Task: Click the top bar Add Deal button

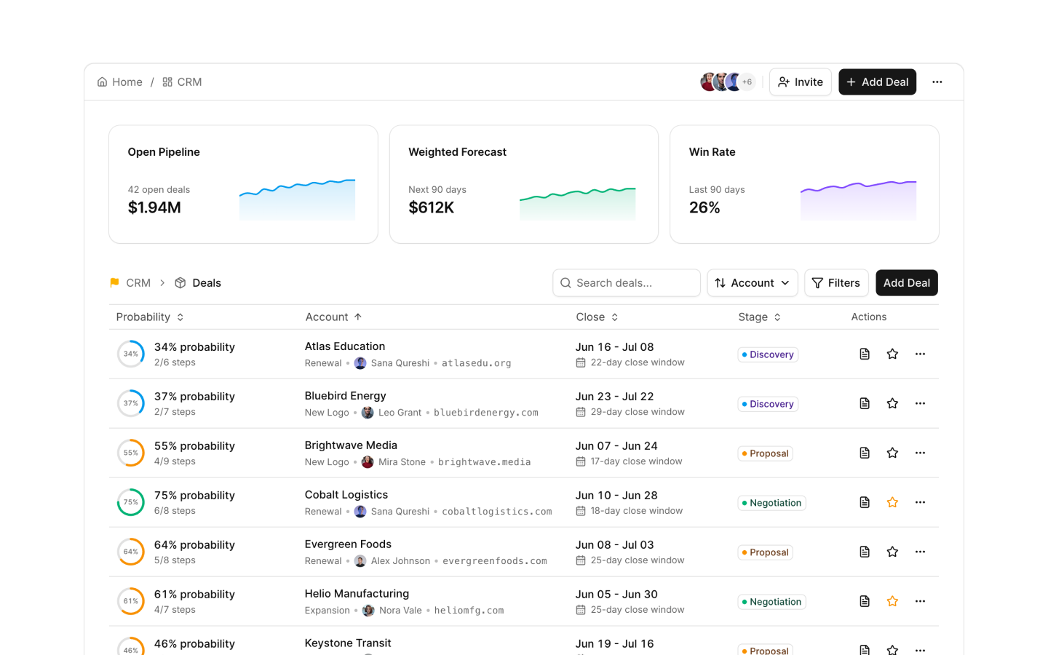Action: (878, 82)
